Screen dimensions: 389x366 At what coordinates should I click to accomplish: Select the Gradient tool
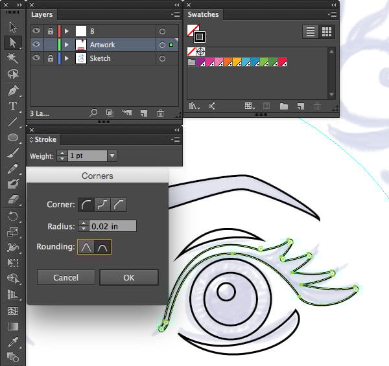(13, 326)
